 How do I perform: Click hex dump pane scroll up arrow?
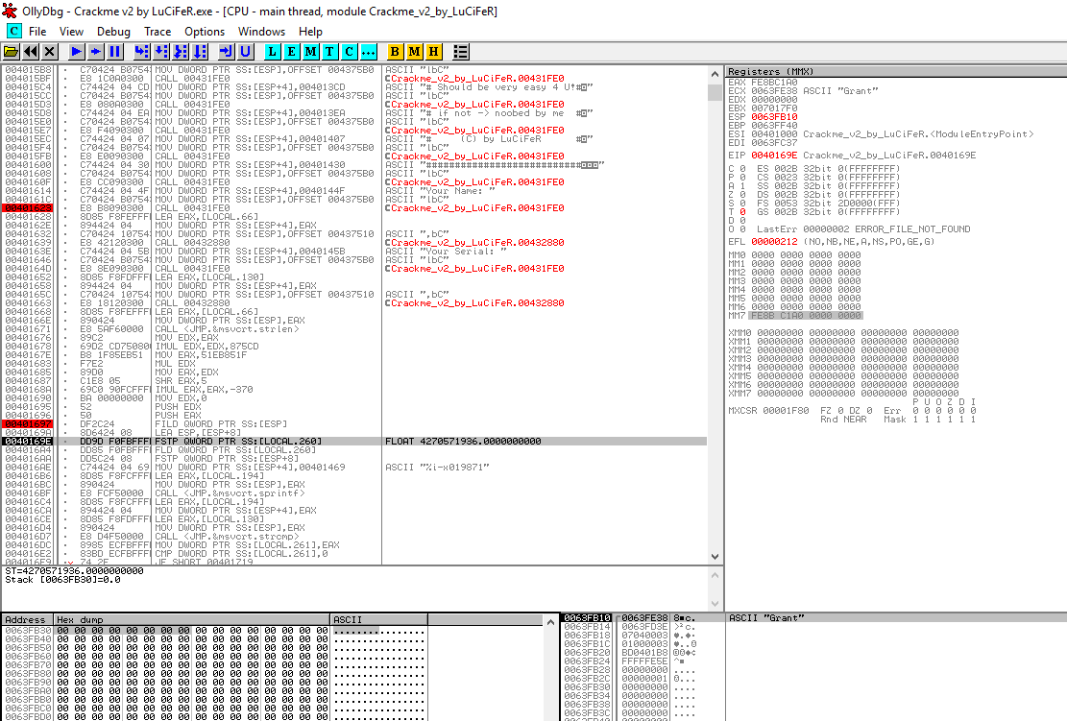pos(550,622)
